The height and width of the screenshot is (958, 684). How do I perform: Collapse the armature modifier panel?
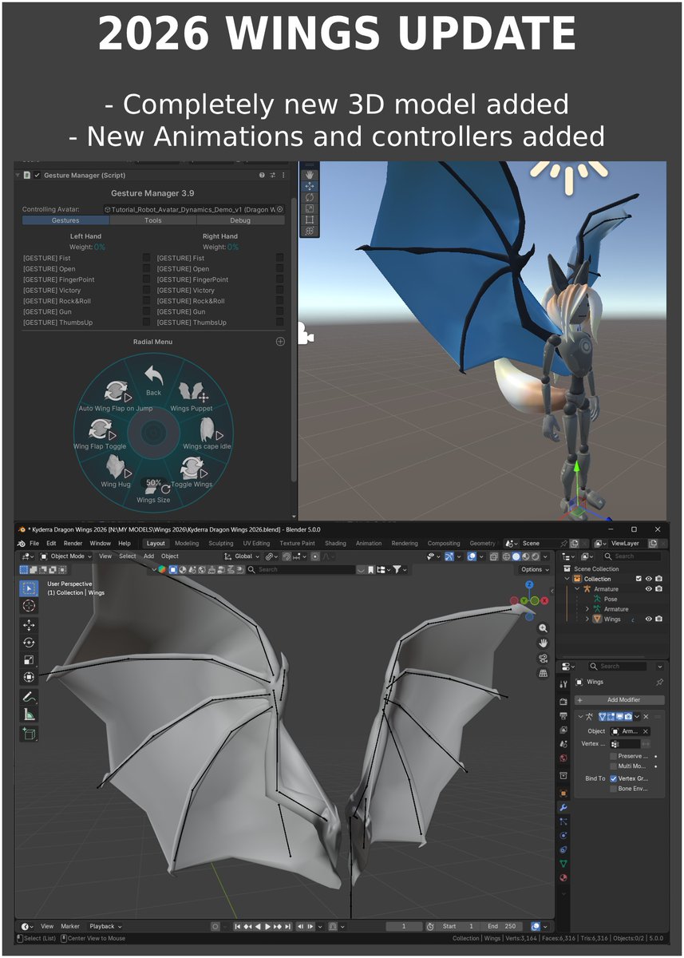[x=580, y=717]
